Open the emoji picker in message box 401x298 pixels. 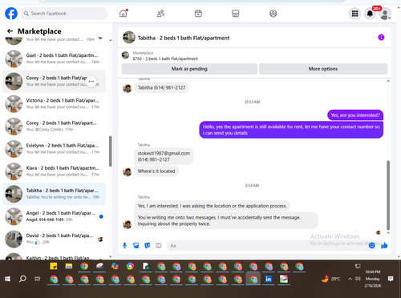click(x=371, y=245)
